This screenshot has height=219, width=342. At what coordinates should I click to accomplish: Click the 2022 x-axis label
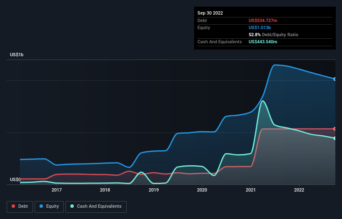pyautogui.click(x=299, y=190)
